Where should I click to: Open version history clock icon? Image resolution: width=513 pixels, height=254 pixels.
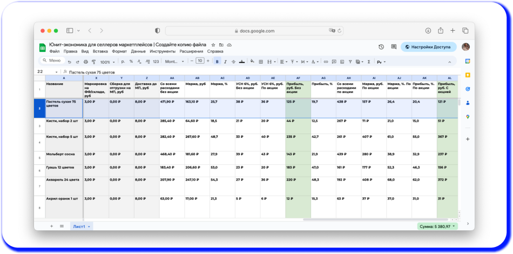(x=381, y=47)
